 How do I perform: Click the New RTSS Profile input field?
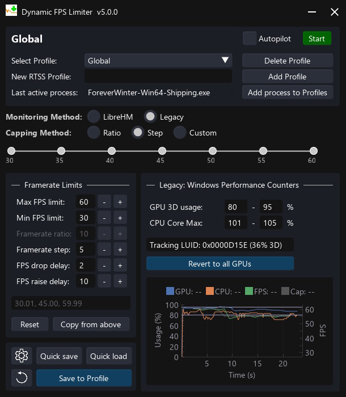(x=158, y=77)
